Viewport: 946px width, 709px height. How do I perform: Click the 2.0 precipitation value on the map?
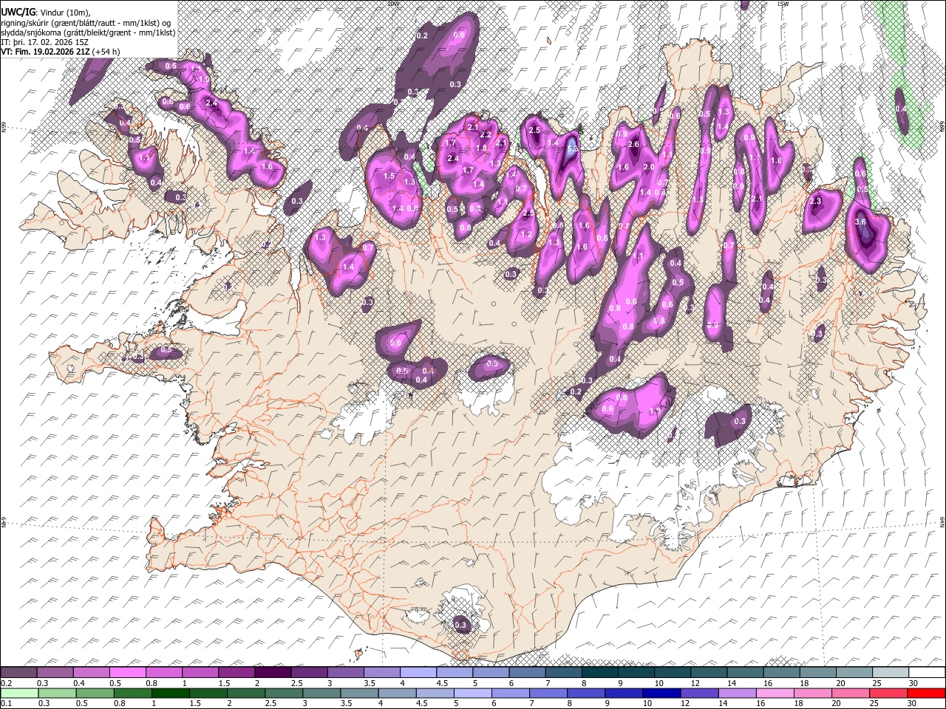click(x=649, y=168)
